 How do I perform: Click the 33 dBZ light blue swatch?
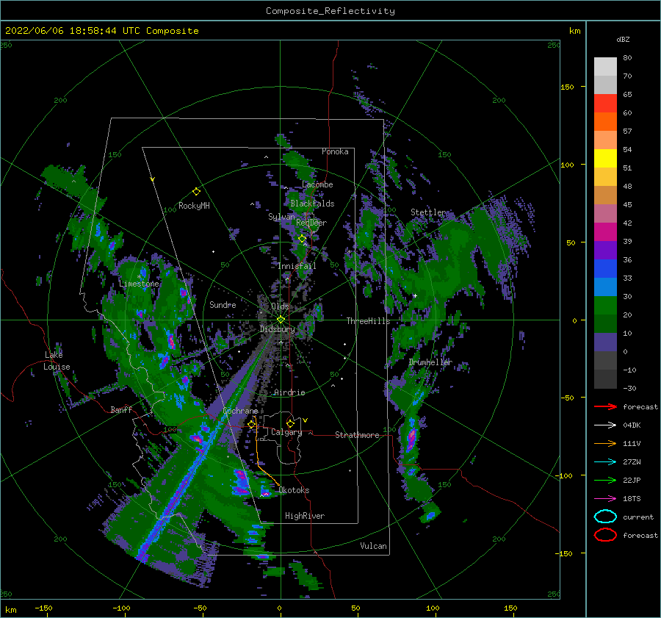coord(605,287)
